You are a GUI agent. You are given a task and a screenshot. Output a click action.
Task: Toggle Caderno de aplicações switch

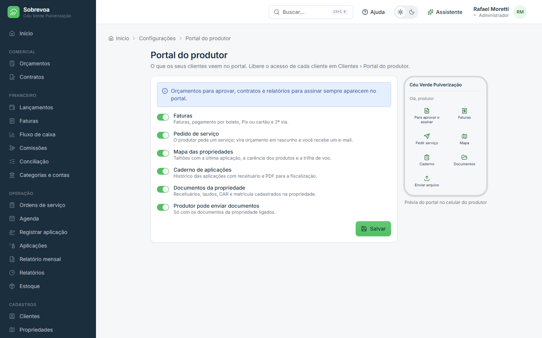(x=163, y=171)
